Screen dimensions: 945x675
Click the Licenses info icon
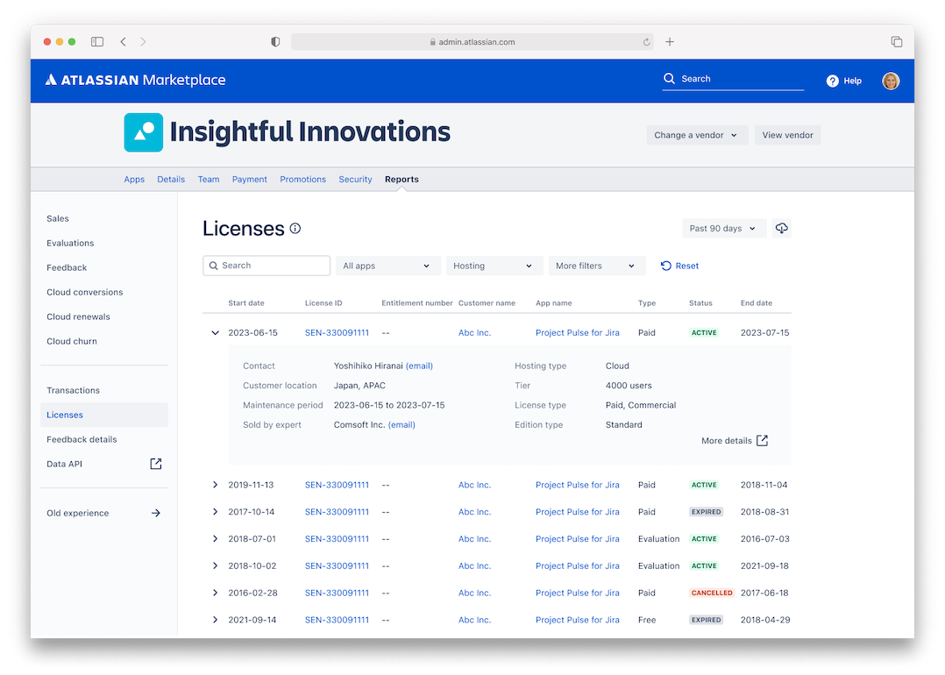[x=295, y=229]
